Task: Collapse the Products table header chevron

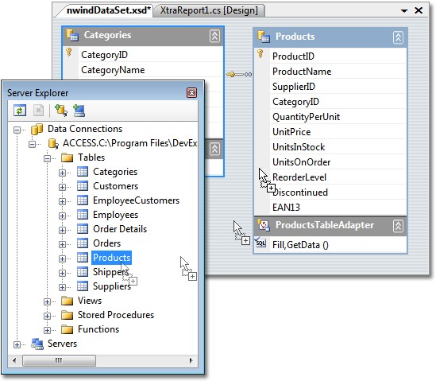Action: (x=398, y=37)
